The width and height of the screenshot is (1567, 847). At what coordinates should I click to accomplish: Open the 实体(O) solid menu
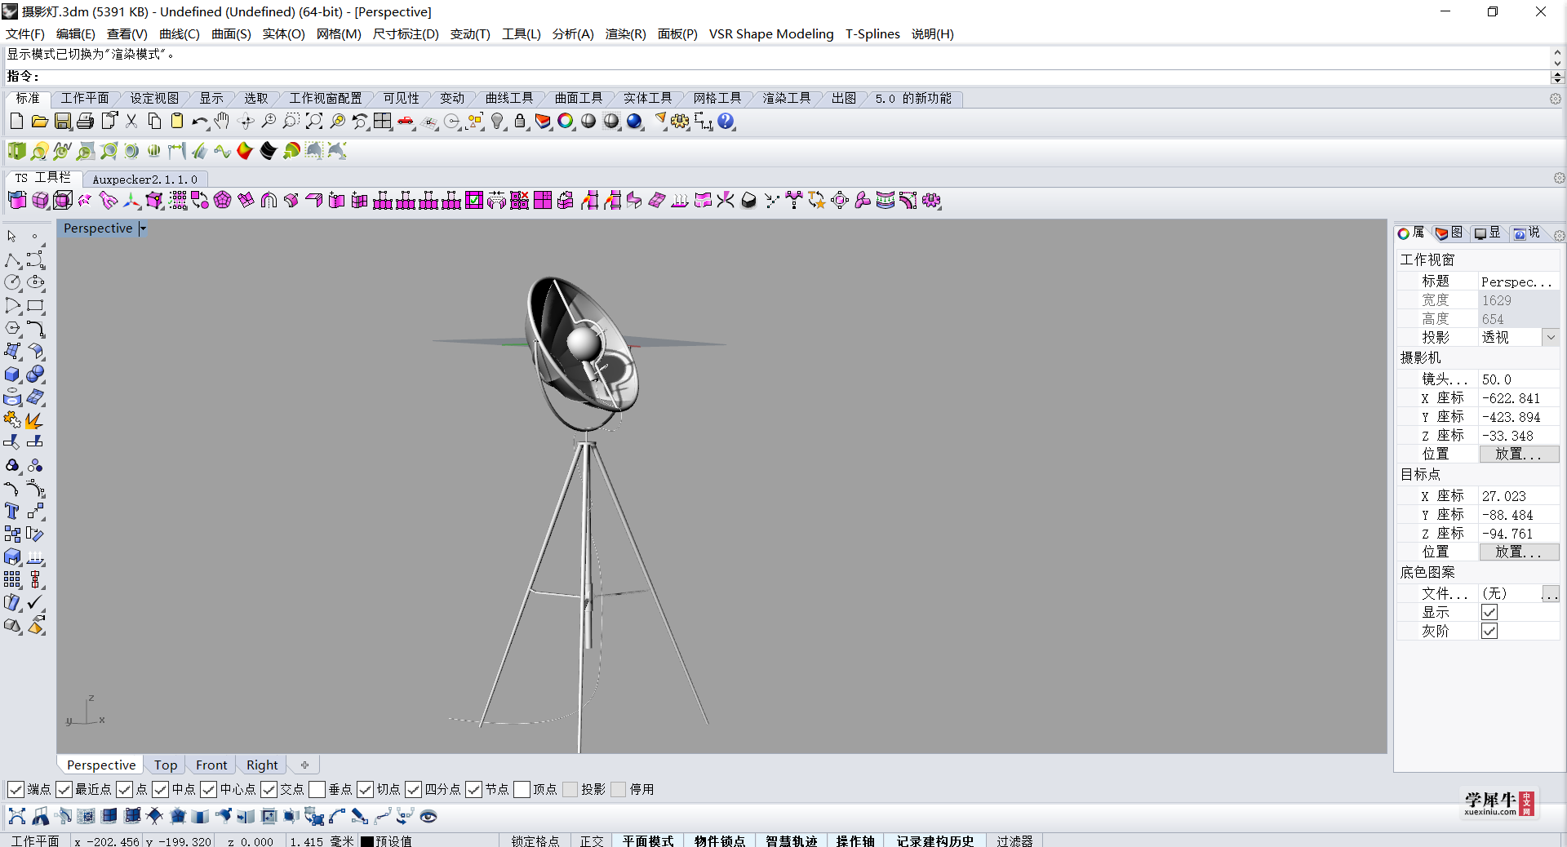point(283,33)
